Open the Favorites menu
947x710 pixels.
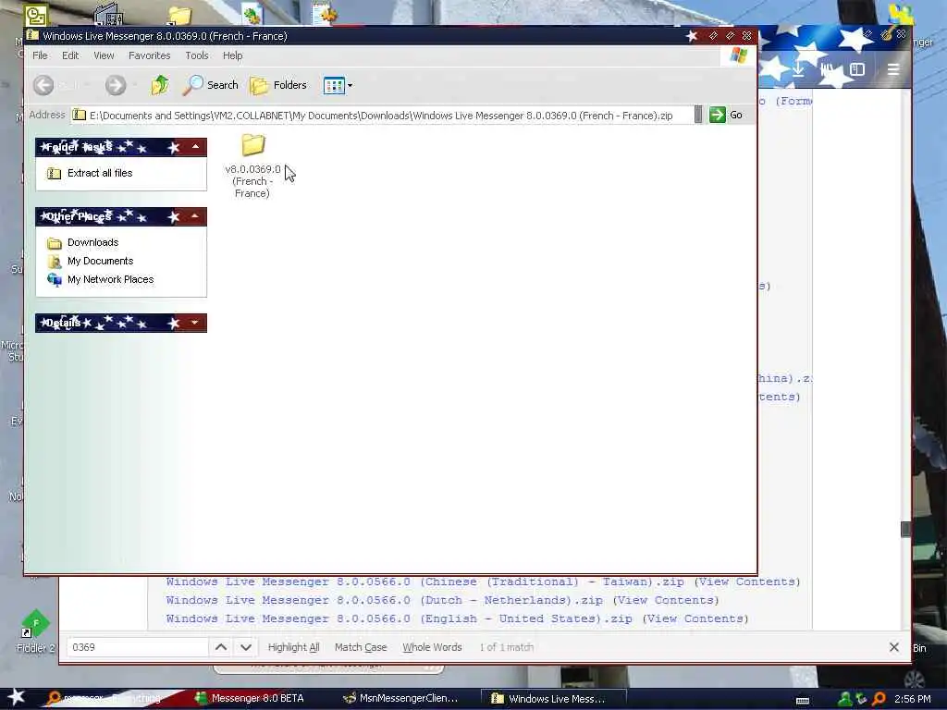coord(149,55)
